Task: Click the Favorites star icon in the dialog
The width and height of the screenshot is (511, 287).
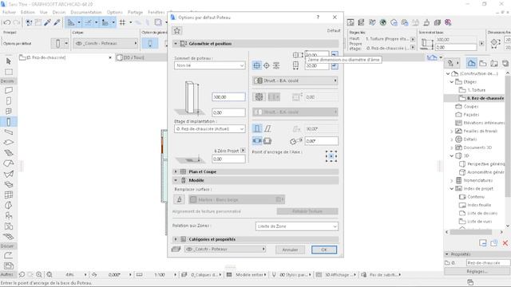Action: pos(177,30)
